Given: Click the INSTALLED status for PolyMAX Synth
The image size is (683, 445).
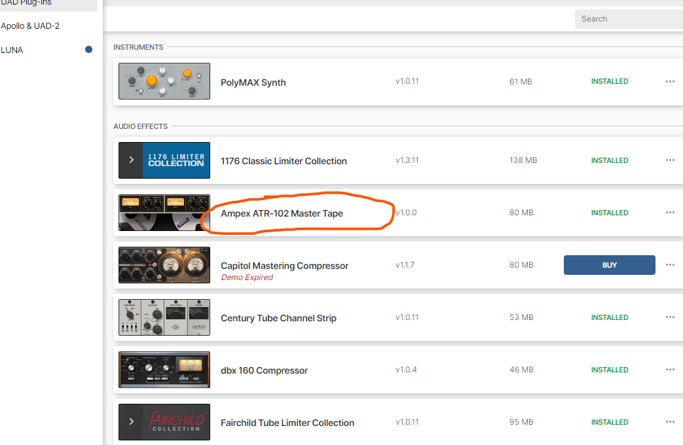Looking at the screenshot, I should tap(610, 81).
